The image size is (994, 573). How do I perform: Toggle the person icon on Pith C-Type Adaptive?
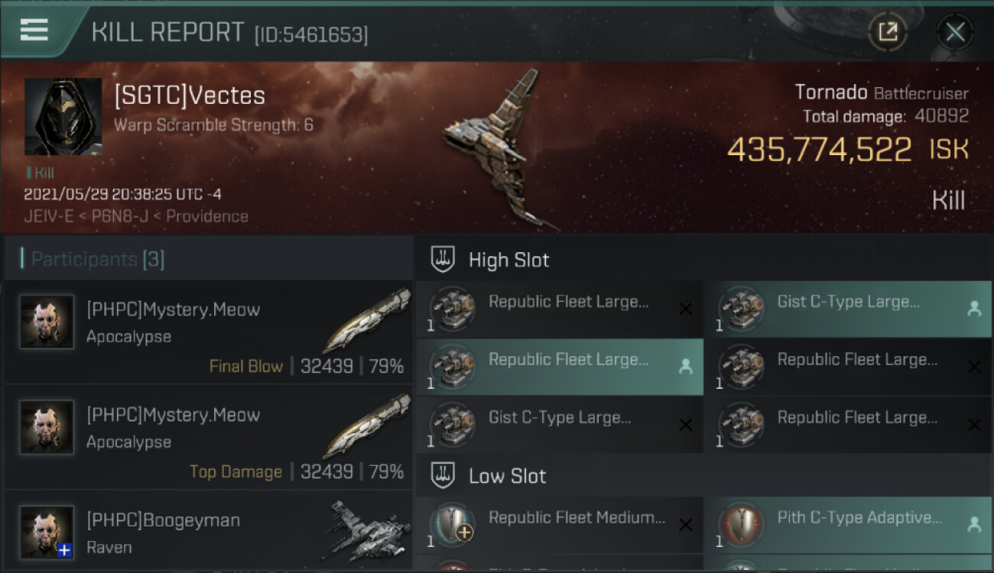[x=973, y=525]
